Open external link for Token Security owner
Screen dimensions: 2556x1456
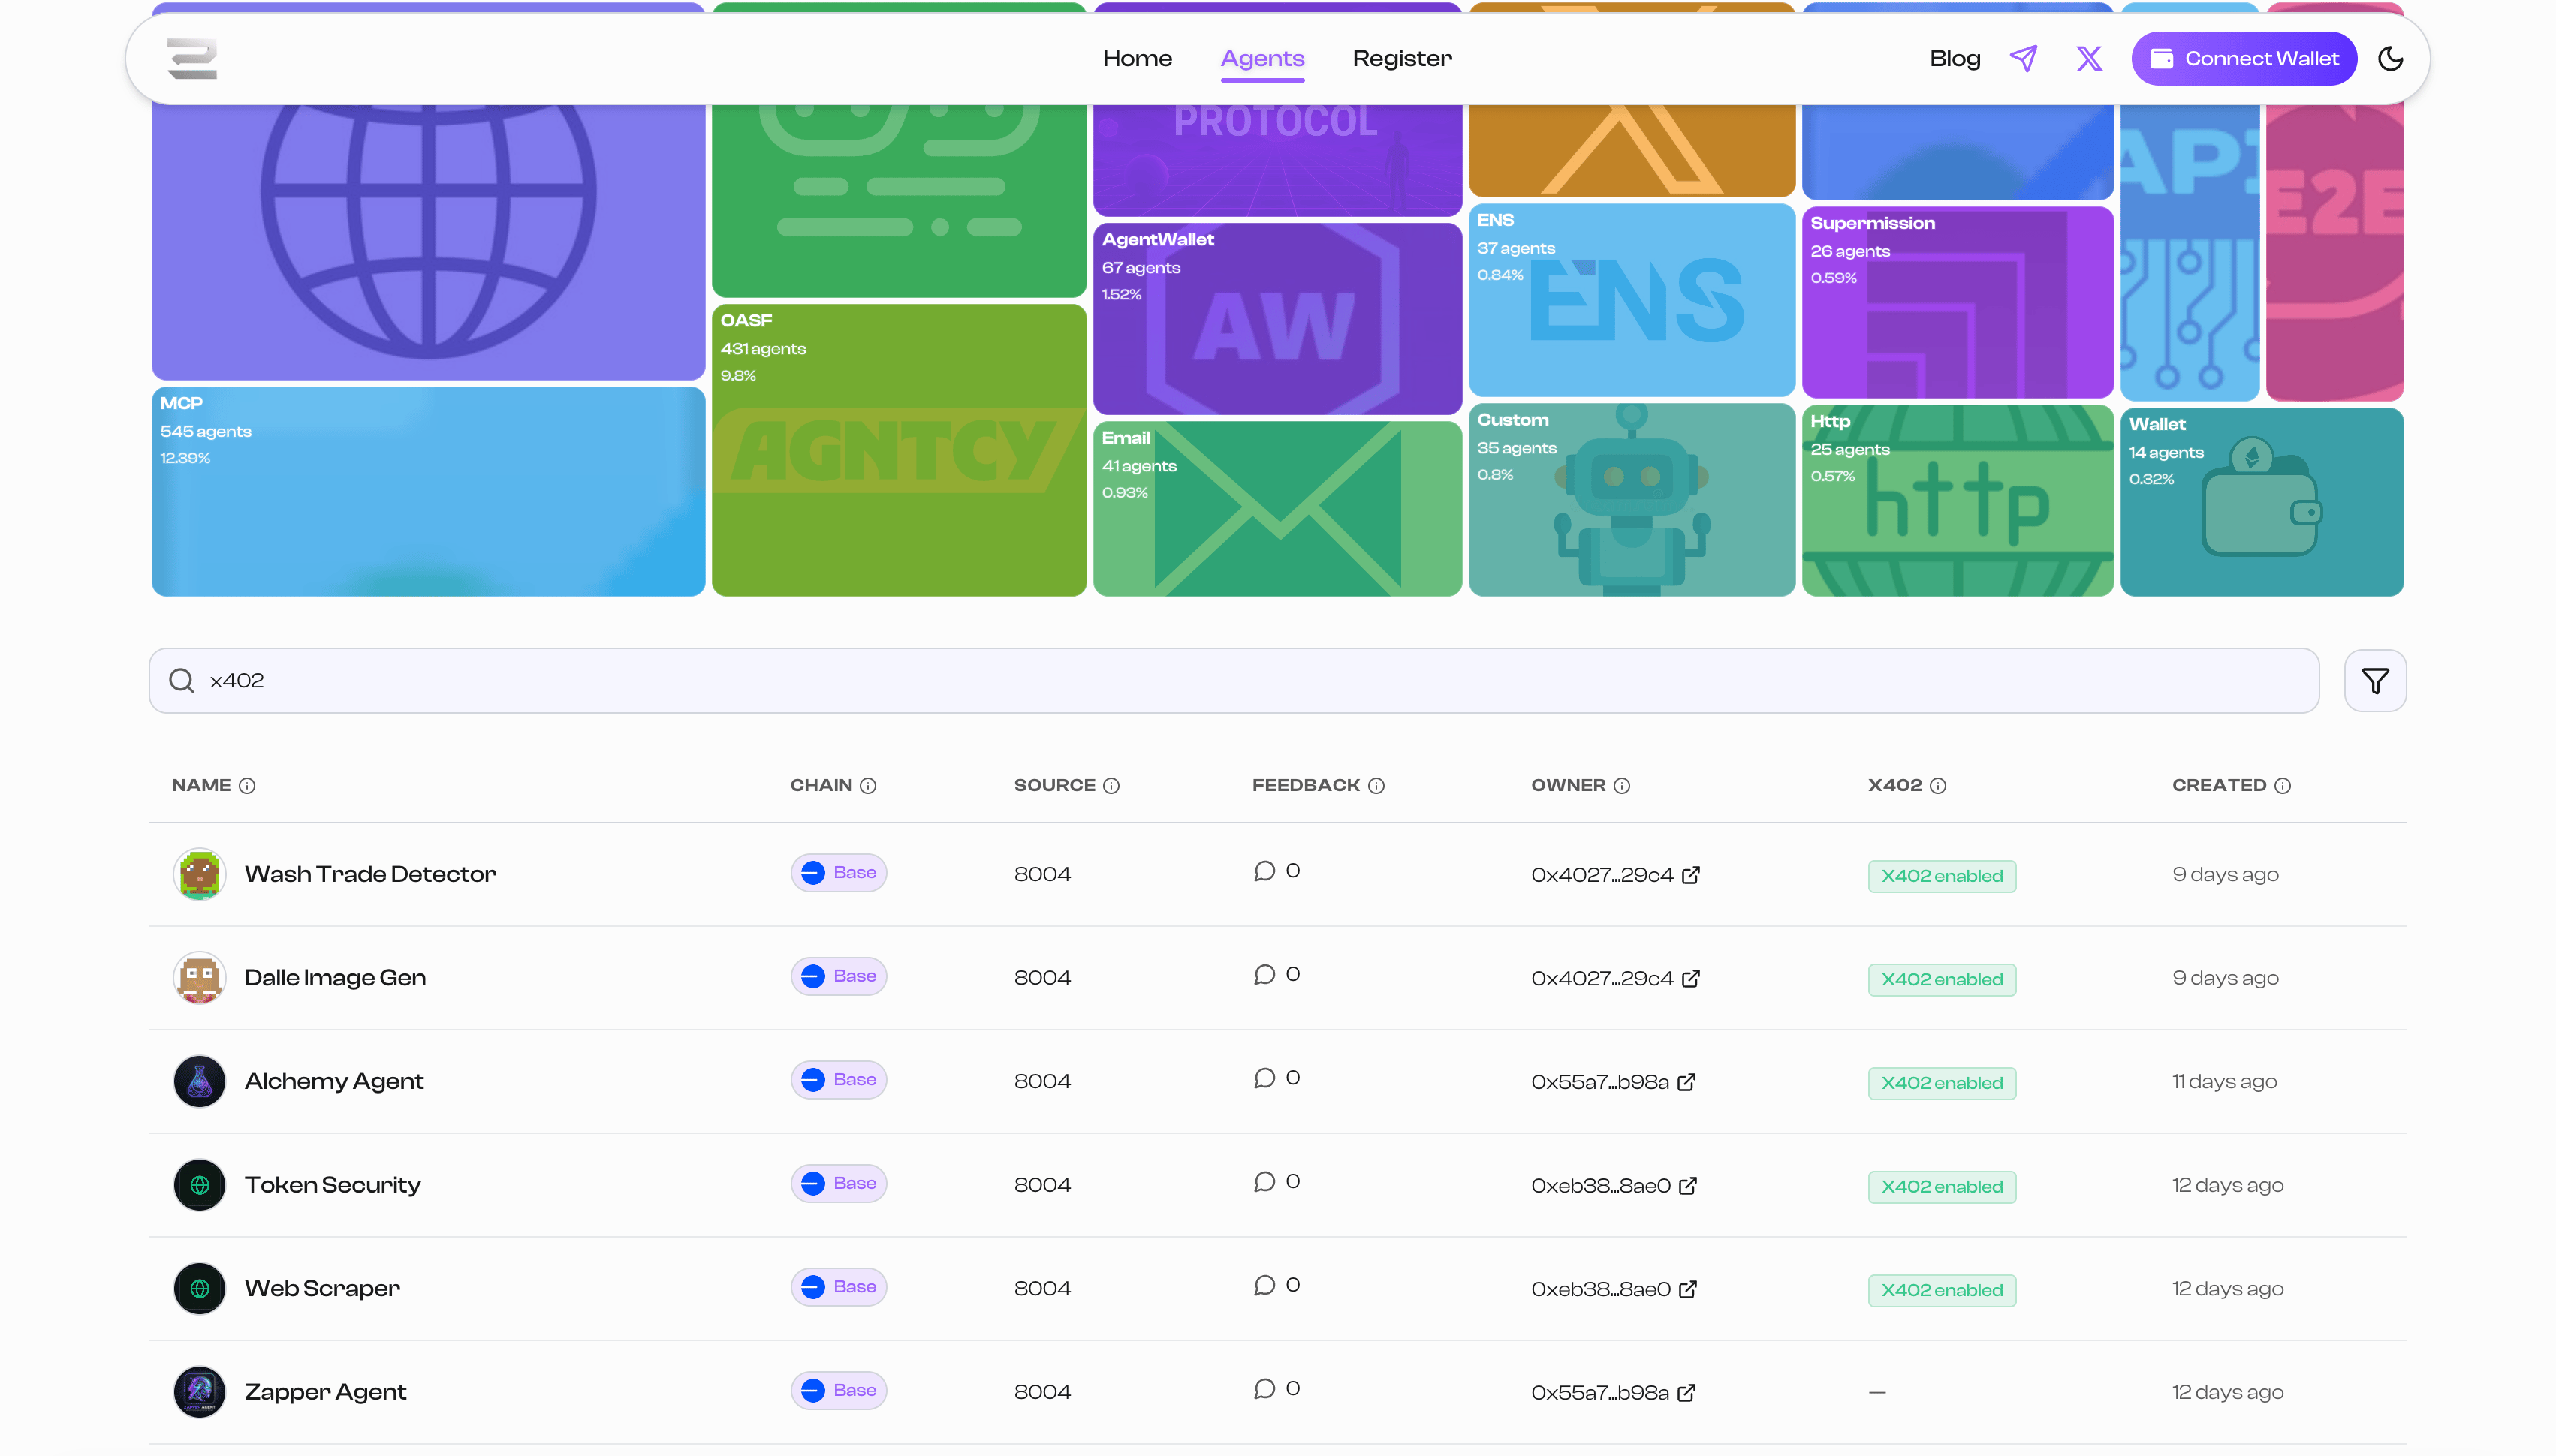coord(1689,1185)
